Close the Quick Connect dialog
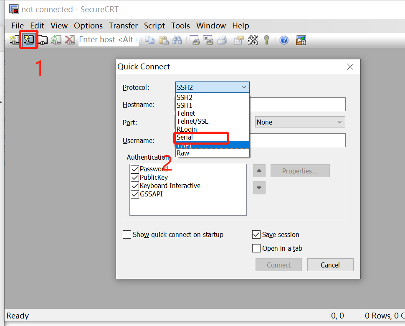405x326 pixels. (350, 67)
